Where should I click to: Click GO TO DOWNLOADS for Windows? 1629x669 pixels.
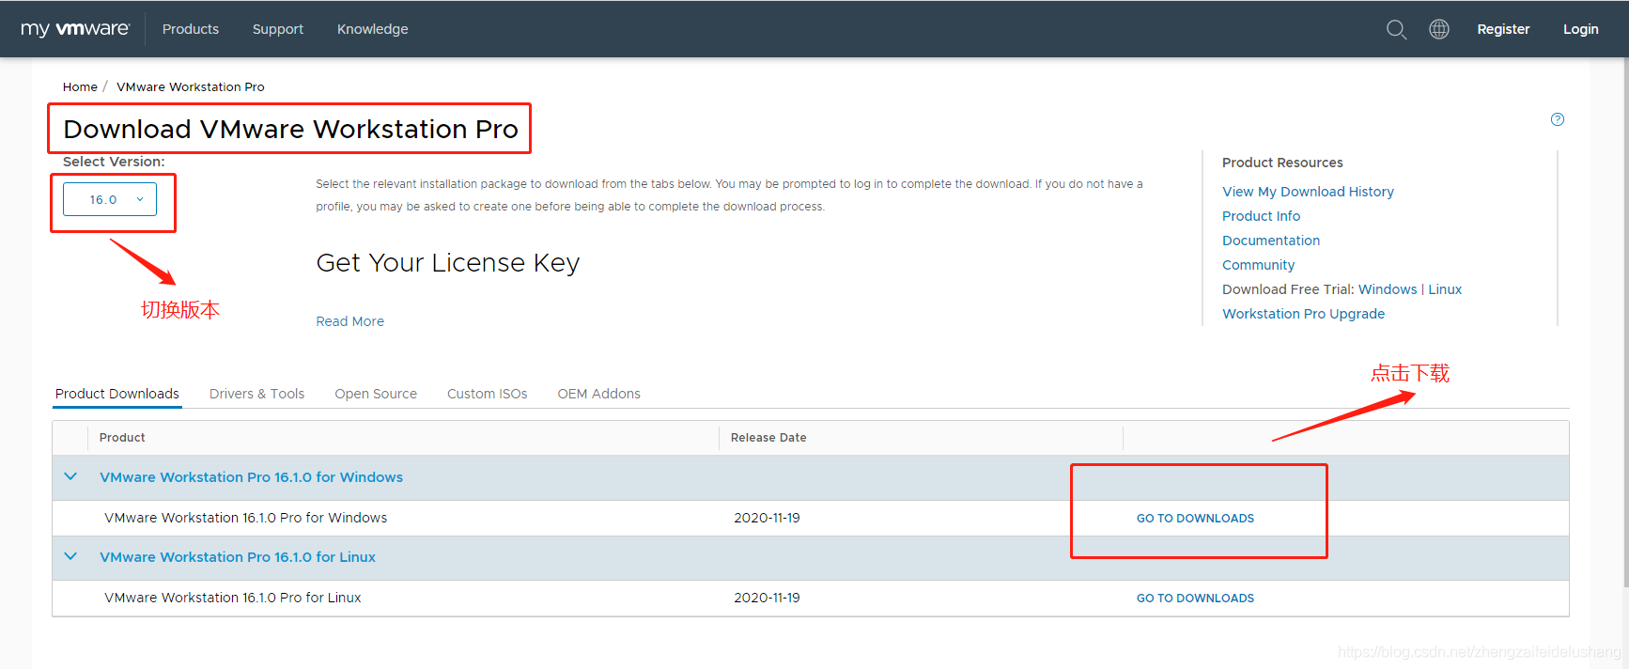[1195, 519]
